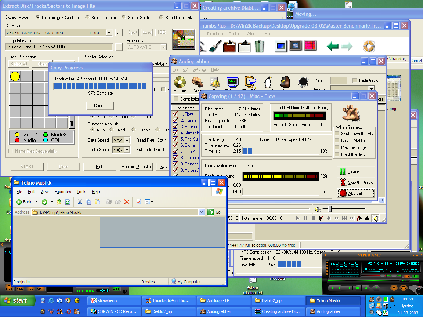Image resolution: width=423 pixels, height=317 pixels.
Task: Toggle the Compilation checkbox
Action: [176, 99]
